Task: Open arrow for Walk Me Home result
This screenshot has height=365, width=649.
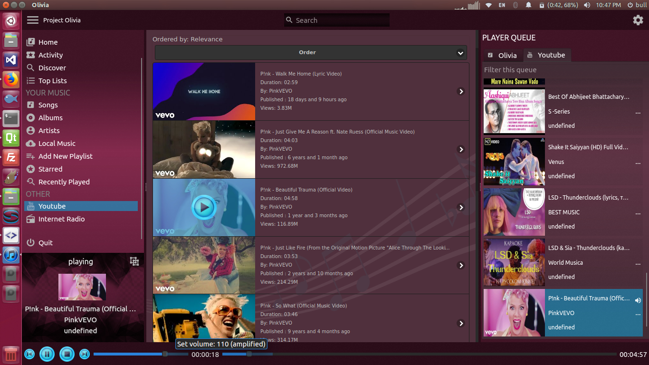Action: point(461,91)
